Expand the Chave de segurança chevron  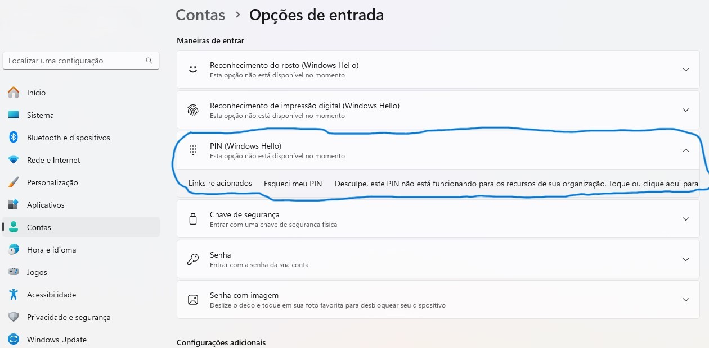(x=685, y=219)
